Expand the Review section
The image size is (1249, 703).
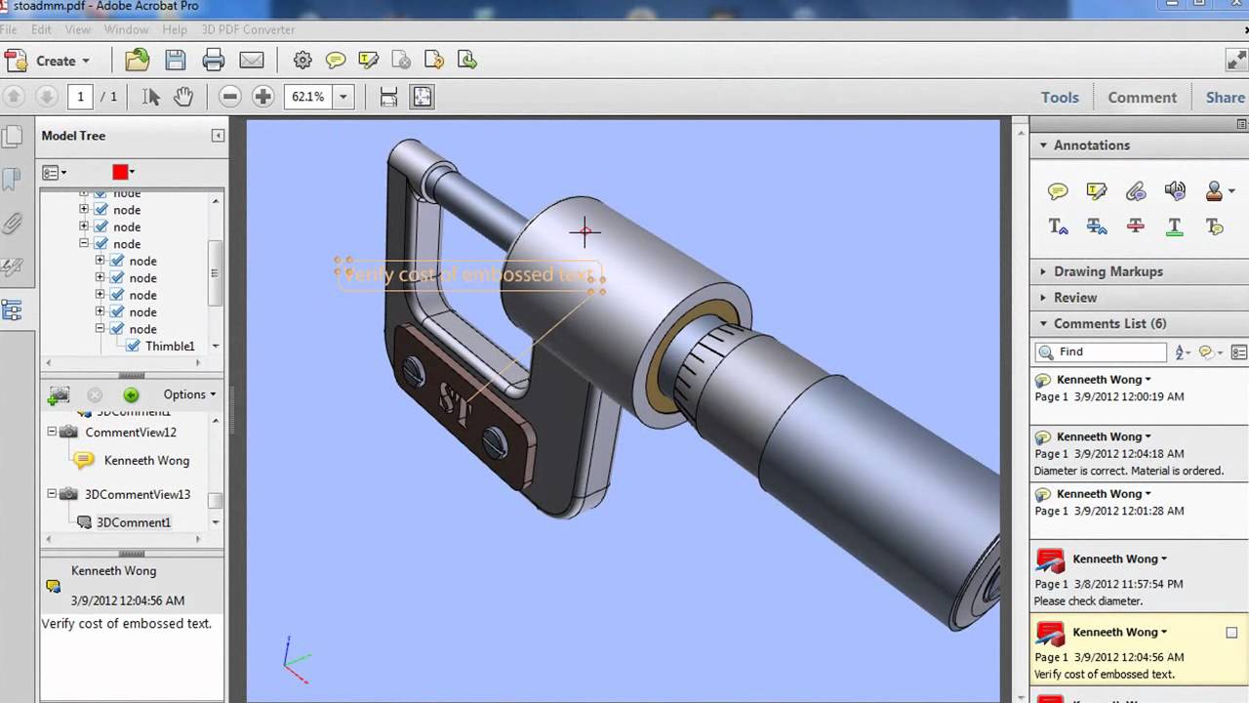pyautogui.click(x=1043, y=298)
